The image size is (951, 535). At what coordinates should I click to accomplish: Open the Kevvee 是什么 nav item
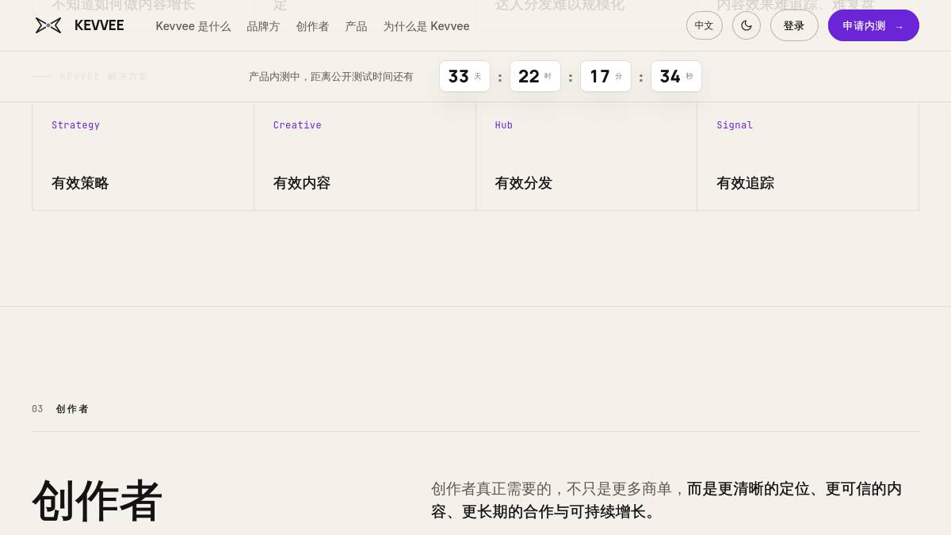pos(193,26)
